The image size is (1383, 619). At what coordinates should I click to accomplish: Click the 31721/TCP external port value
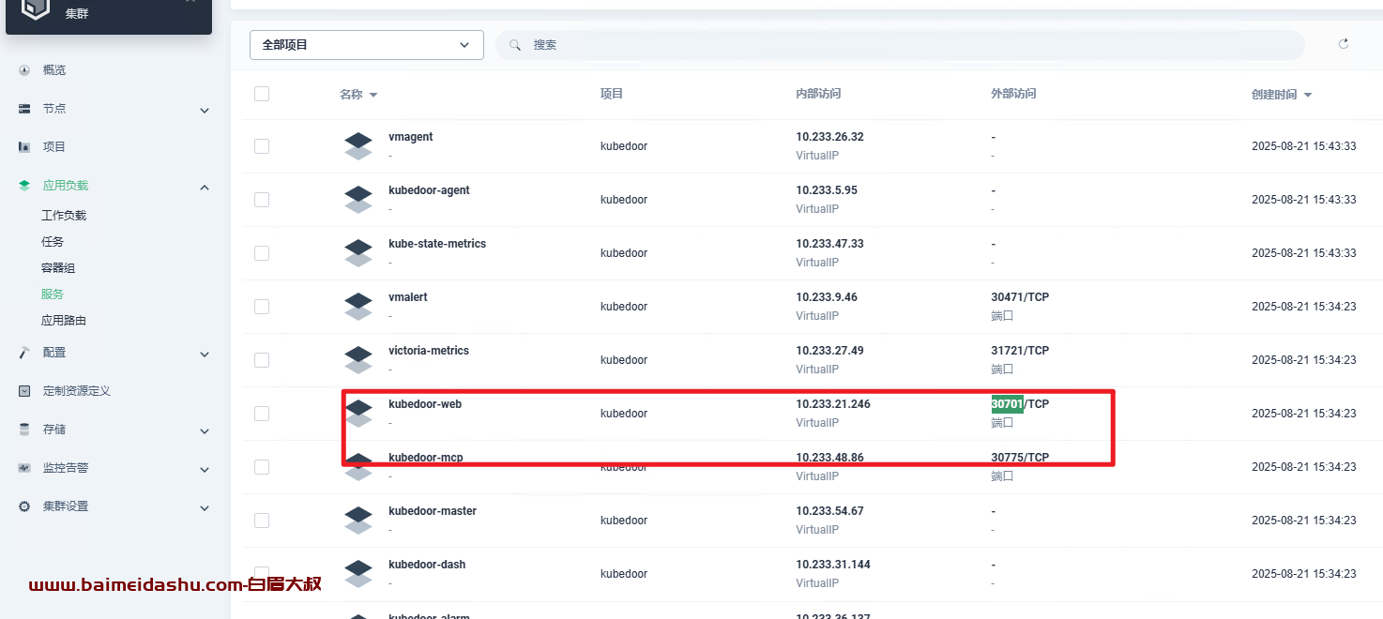(1020, 351)
